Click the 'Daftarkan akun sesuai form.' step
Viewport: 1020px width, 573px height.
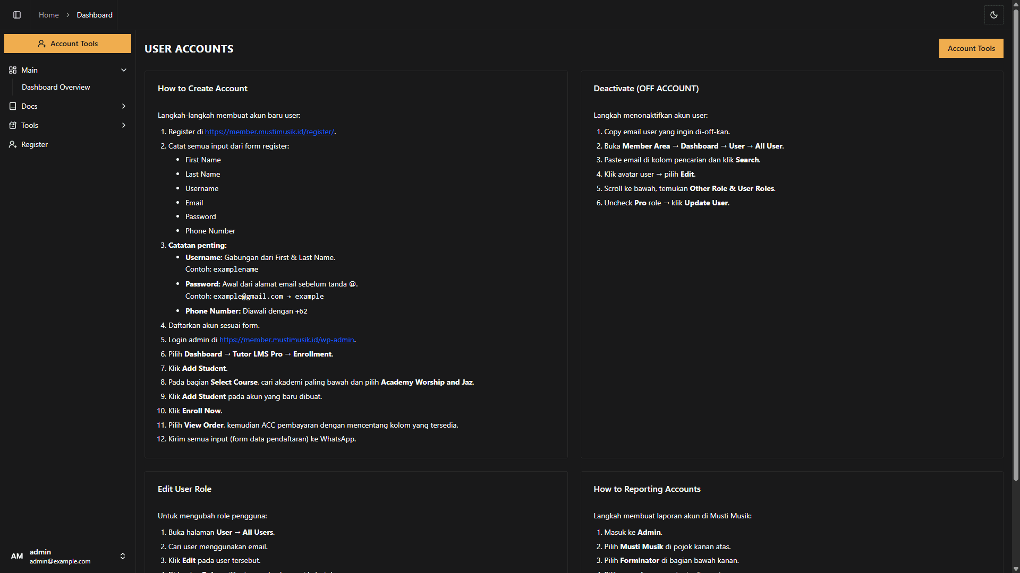pyautogui.click(x=214, y=325)
